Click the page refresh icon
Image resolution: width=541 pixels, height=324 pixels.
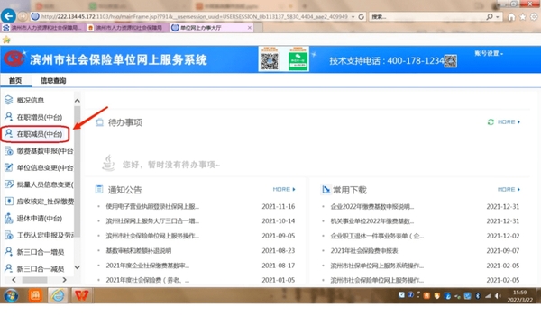362,16
